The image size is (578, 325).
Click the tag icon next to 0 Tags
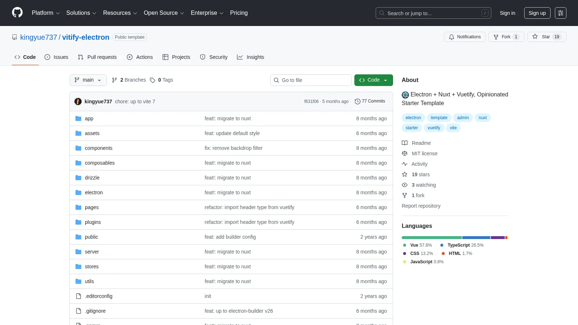(x=153, y=80)
